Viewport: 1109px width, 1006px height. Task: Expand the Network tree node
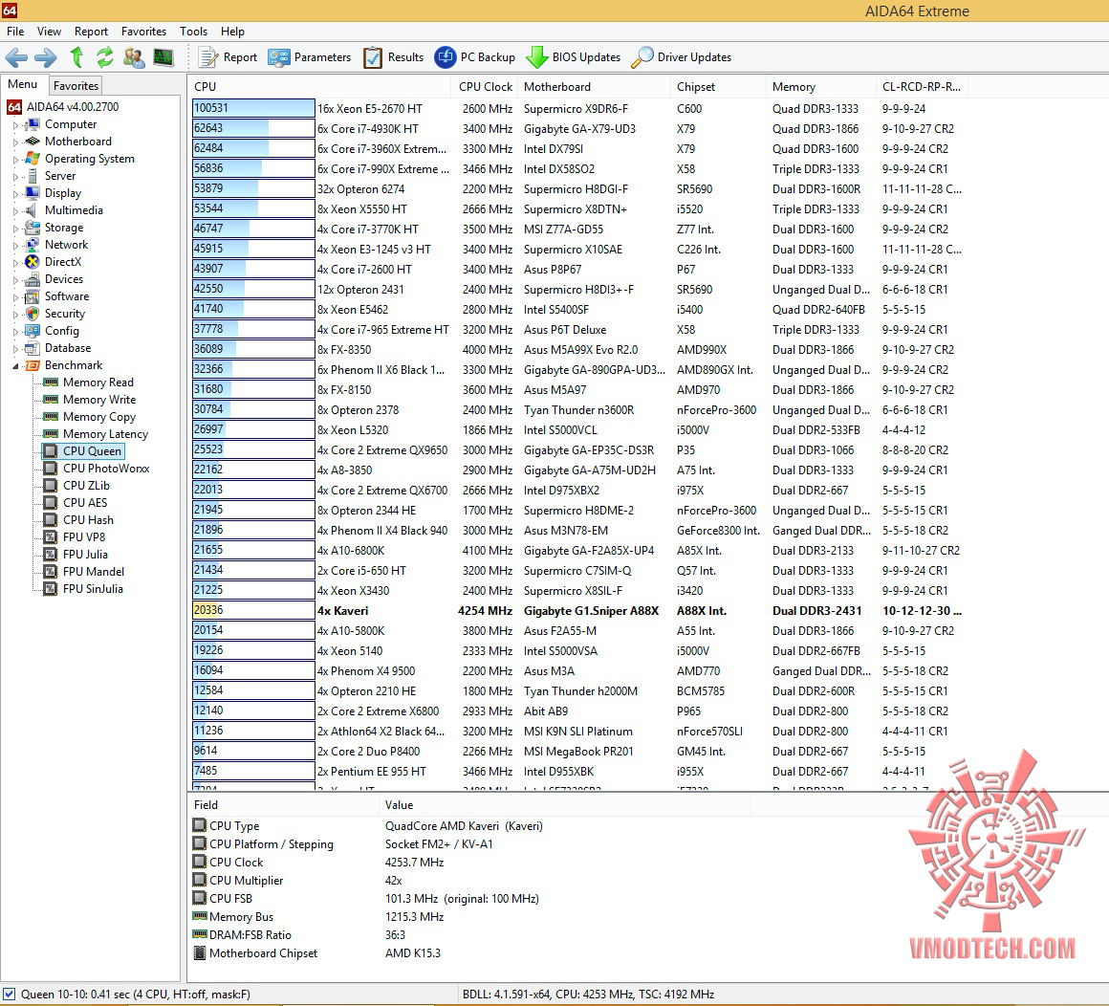(15, 246)
